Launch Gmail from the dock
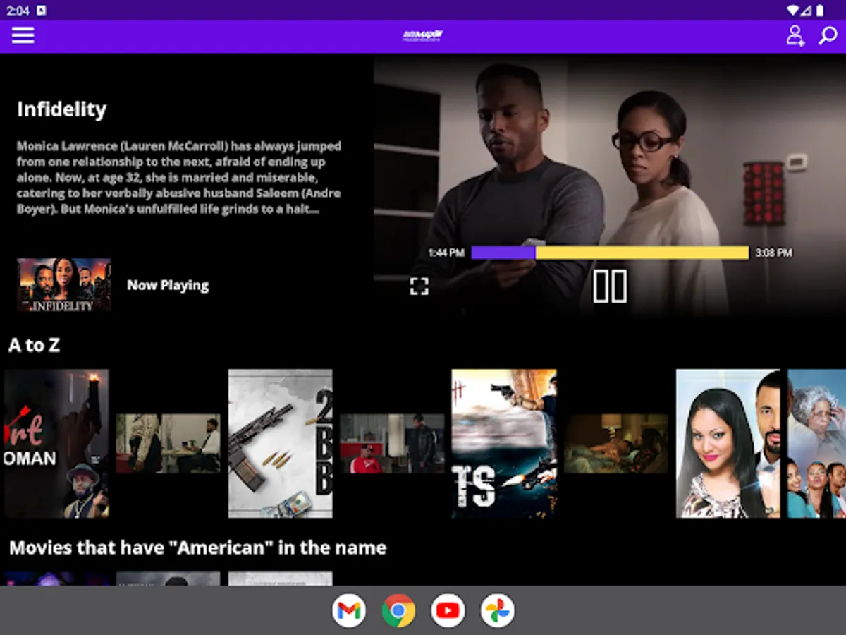The width and height of the screenshot is (846, 635). tap(349, 611)
